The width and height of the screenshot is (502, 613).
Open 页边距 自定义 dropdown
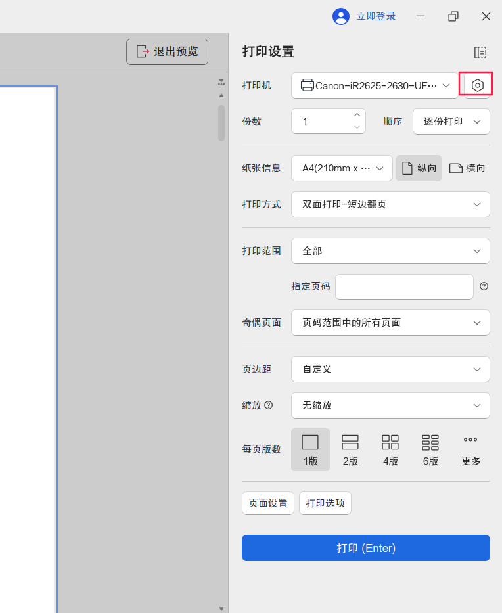[x=390, y=369]
